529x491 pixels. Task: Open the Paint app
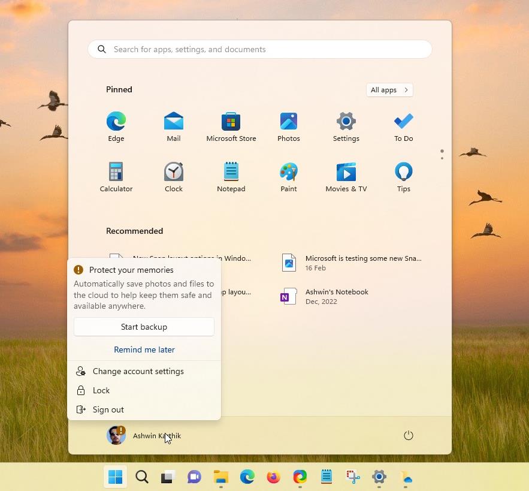click(x=288, y=177)
